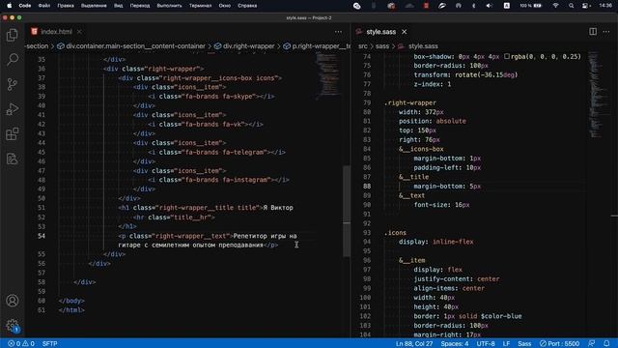Open the Файл menu

pyautogui.click(x=44, y=6)
